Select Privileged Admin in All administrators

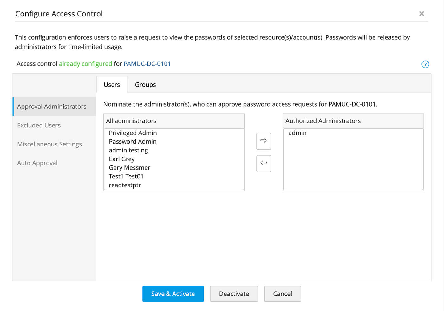pos(133,133)
